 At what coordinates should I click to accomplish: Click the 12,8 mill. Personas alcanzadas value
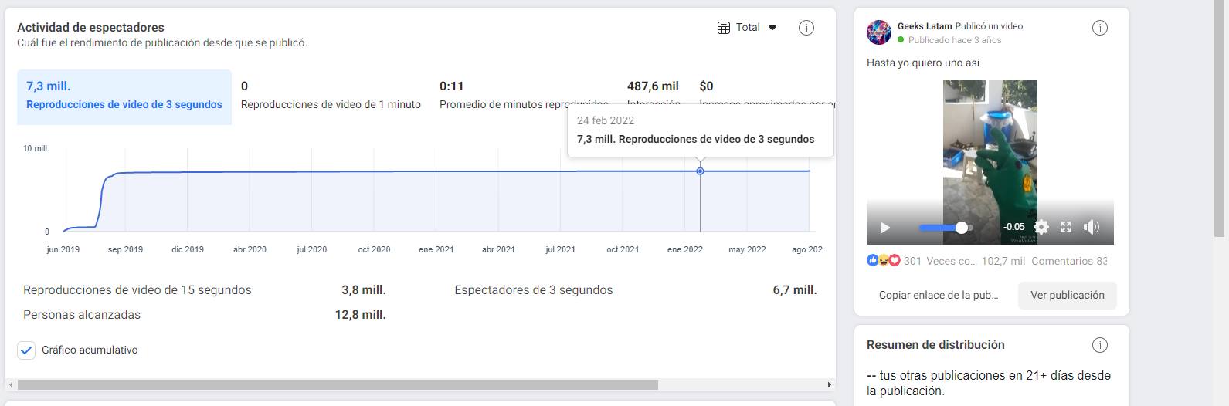[x=360, y=315]
